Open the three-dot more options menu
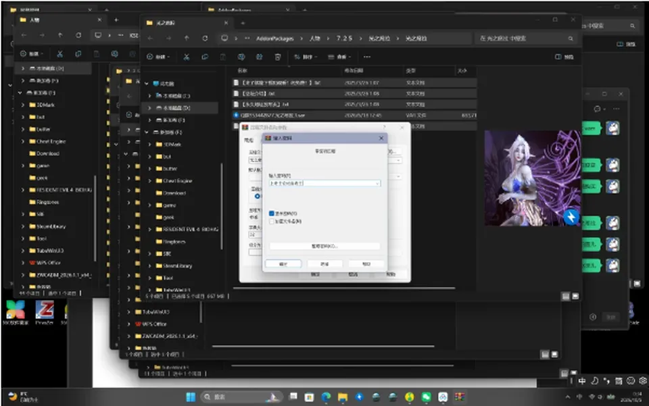Viewport: 649px width, 406px height. tap(367, 57)
